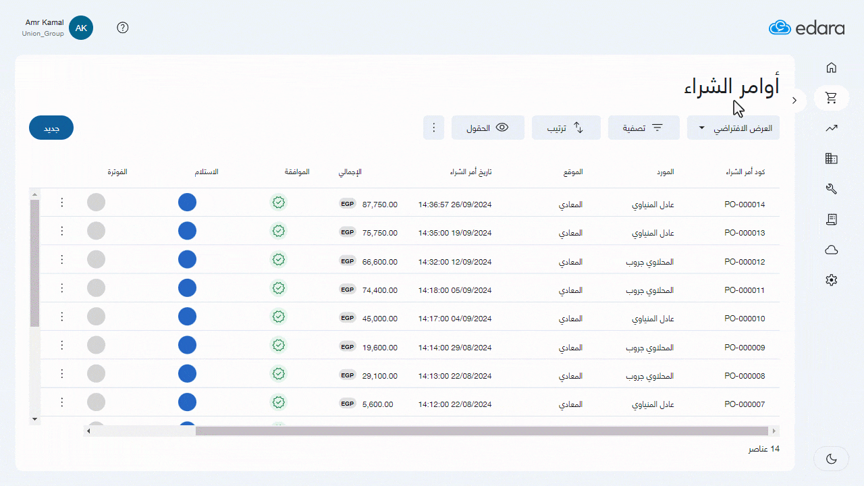
Task: Toggle dark mode moon button
Action: pyautogui.click(x=832, y=459)
